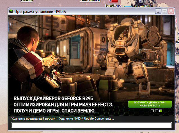
Task: Click the Mass Effect 3 promotional banner image
Action: (91, 65)
